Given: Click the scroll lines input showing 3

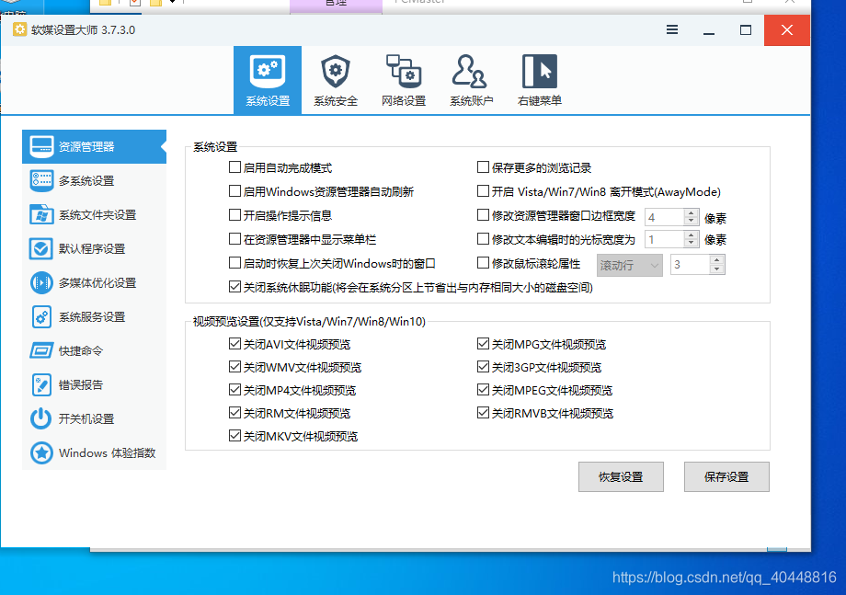Looking at the screenshot, I should (x=690, y=264).
